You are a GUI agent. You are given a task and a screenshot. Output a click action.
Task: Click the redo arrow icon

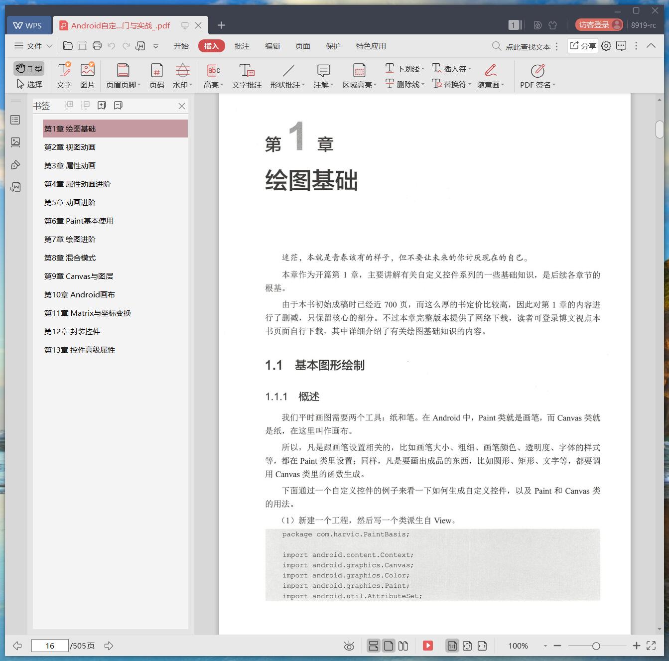click(x=126, y=46)
